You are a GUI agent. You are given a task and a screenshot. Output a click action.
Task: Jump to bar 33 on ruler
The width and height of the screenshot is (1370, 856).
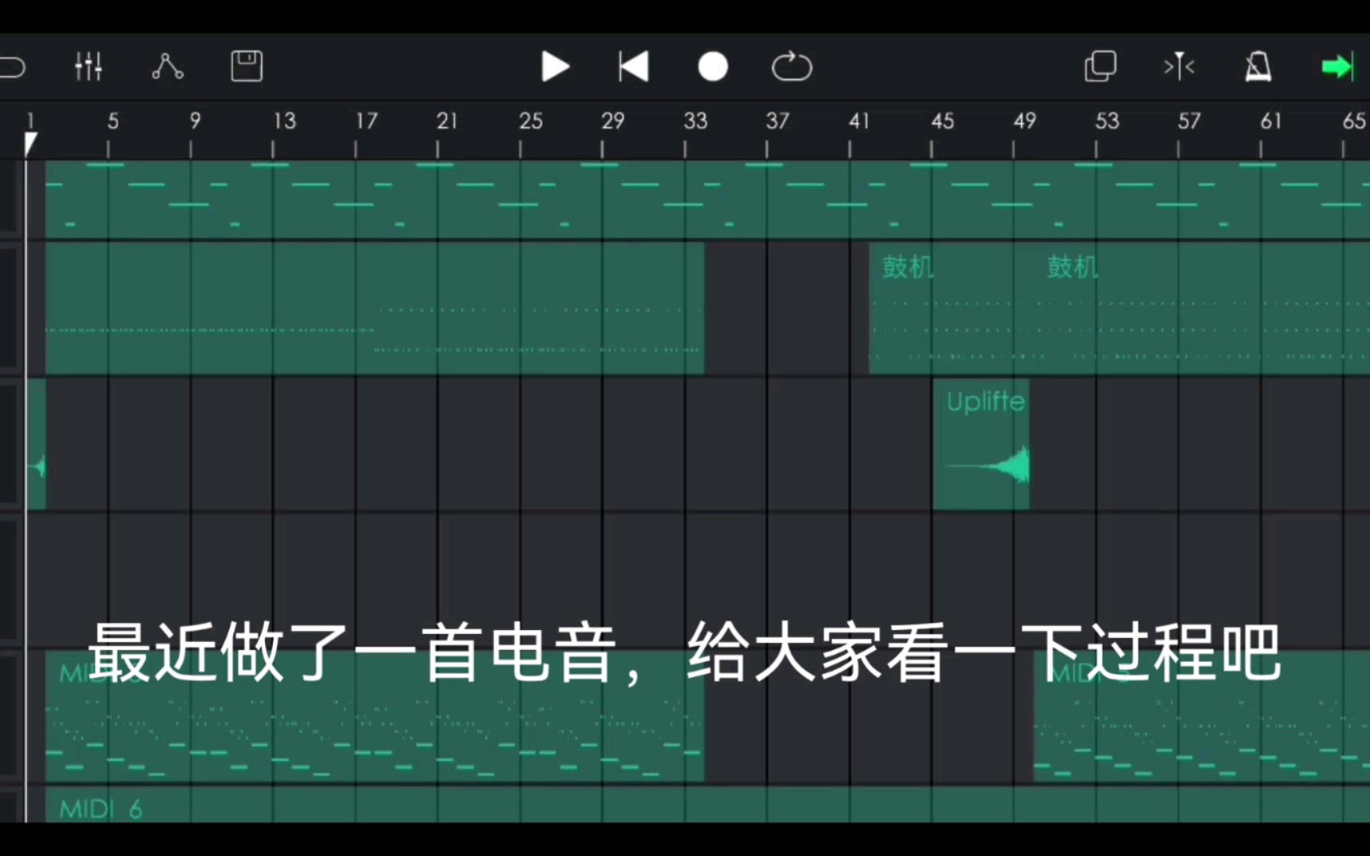click(695, 121)
